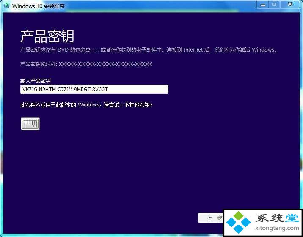Click the Windows 10 setup title bar icon
The image size is (303, 237).
click(x=7, y=5)
